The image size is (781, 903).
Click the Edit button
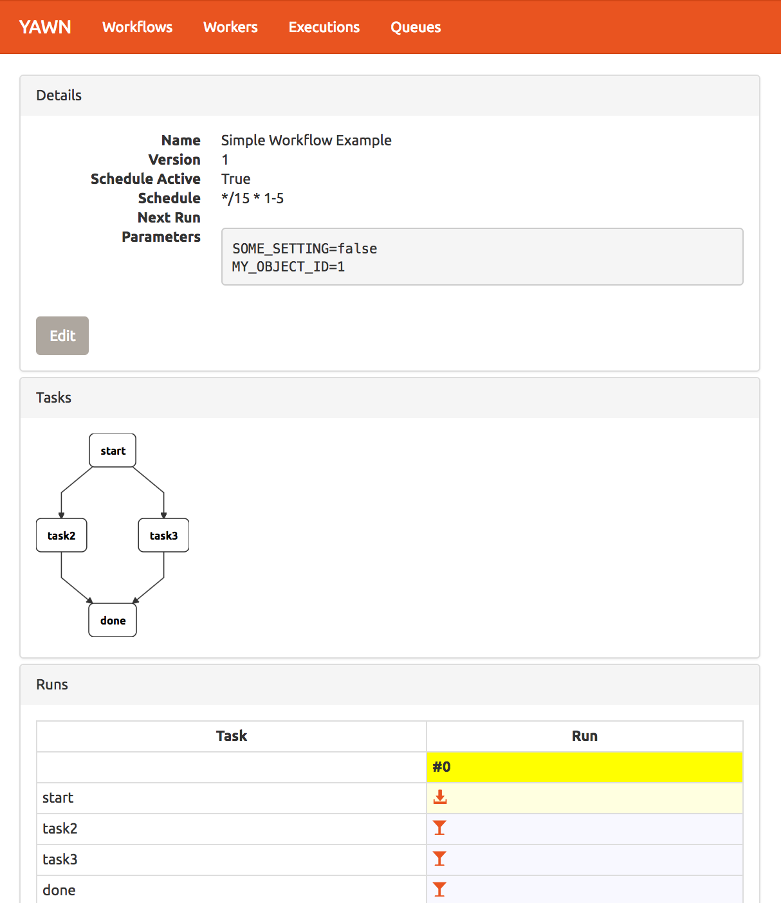coord(62,336)
